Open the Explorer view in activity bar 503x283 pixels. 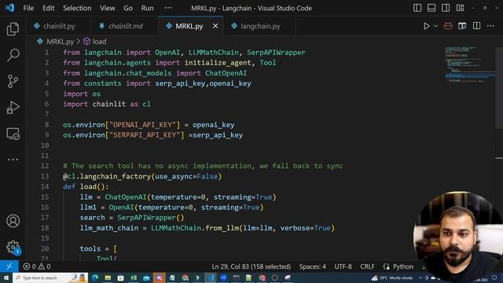[13, 29]
